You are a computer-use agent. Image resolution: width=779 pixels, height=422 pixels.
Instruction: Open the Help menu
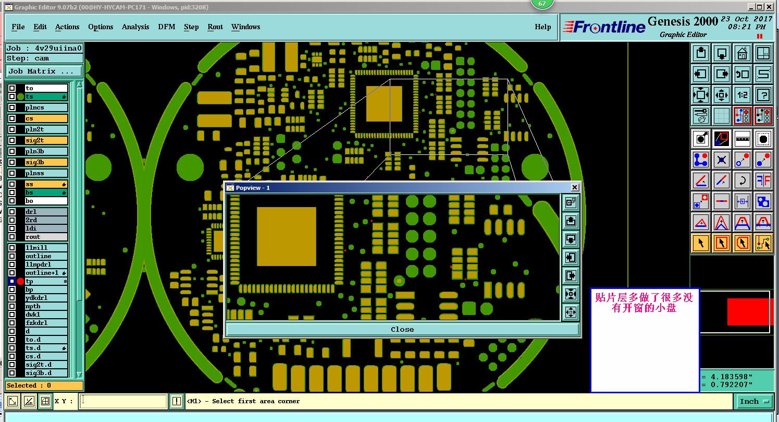(543, 27)
